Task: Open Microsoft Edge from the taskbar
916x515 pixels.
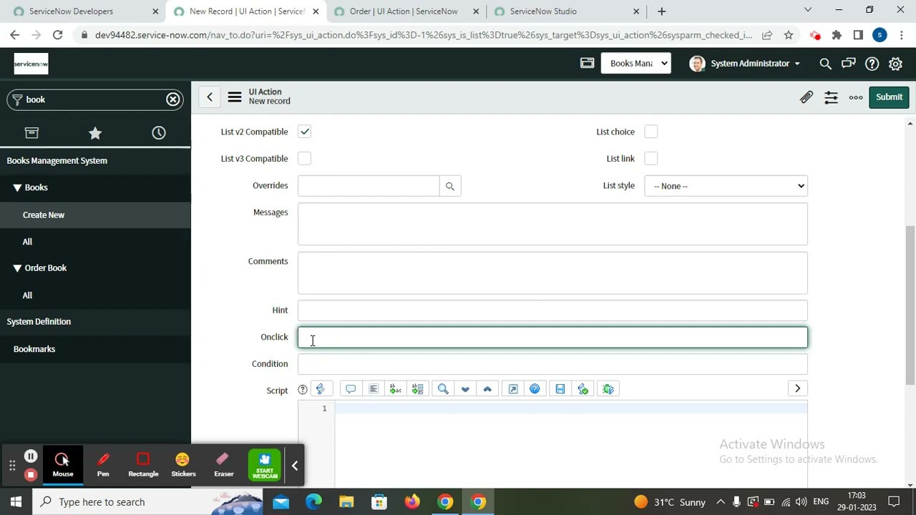Action: pos(313,502)
